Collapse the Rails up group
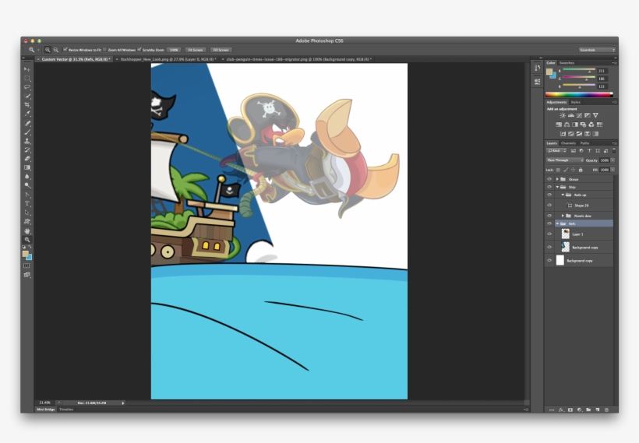This screenshot has height=443, width=639. (563, 195)
